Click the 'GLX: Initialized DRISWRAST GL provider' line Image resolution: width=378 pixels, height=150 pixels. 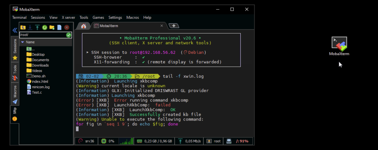142,91
